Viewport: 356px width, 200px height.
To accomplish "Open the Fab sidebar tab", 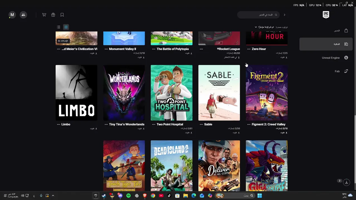I will [326, 71].
